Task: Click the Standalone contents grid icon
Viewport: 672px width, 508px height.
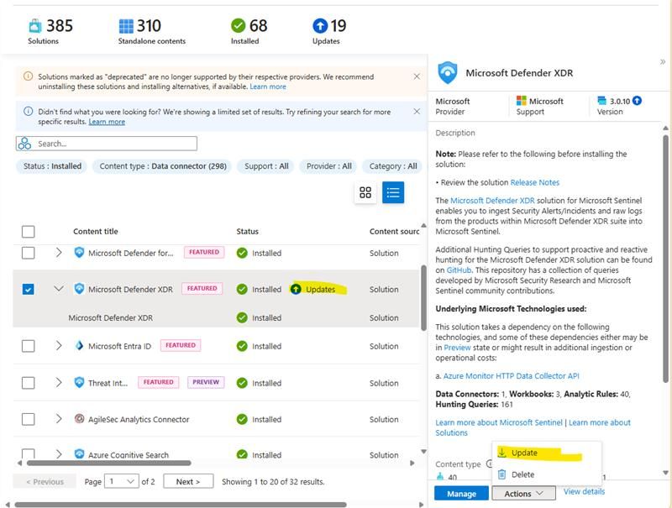Action: [126, 26]
